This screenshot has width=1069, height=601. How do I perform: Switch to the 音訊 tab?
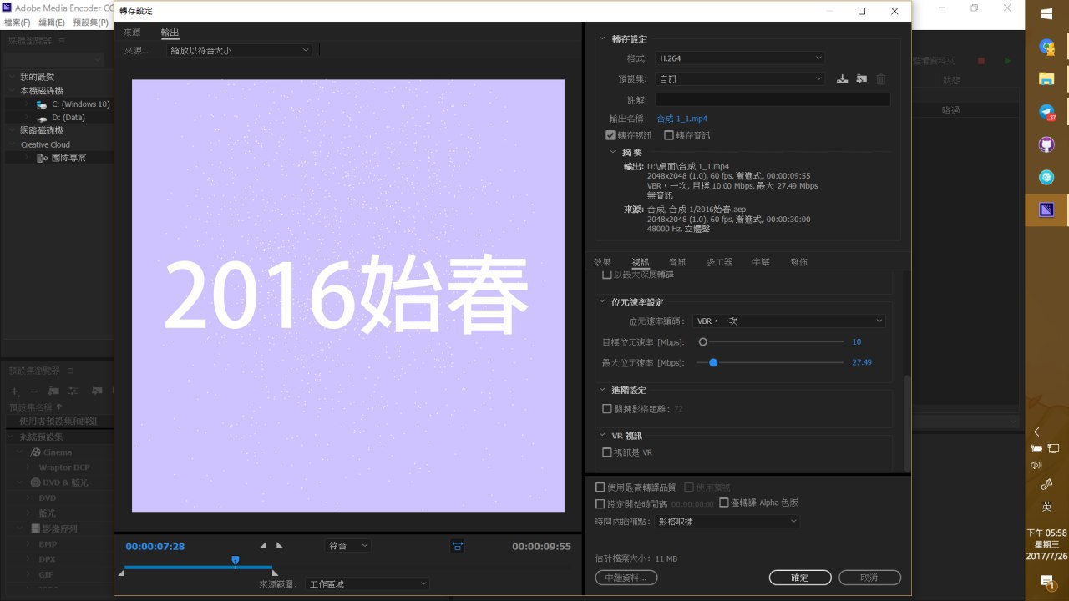pyautogui.click(x=677, y=262)
